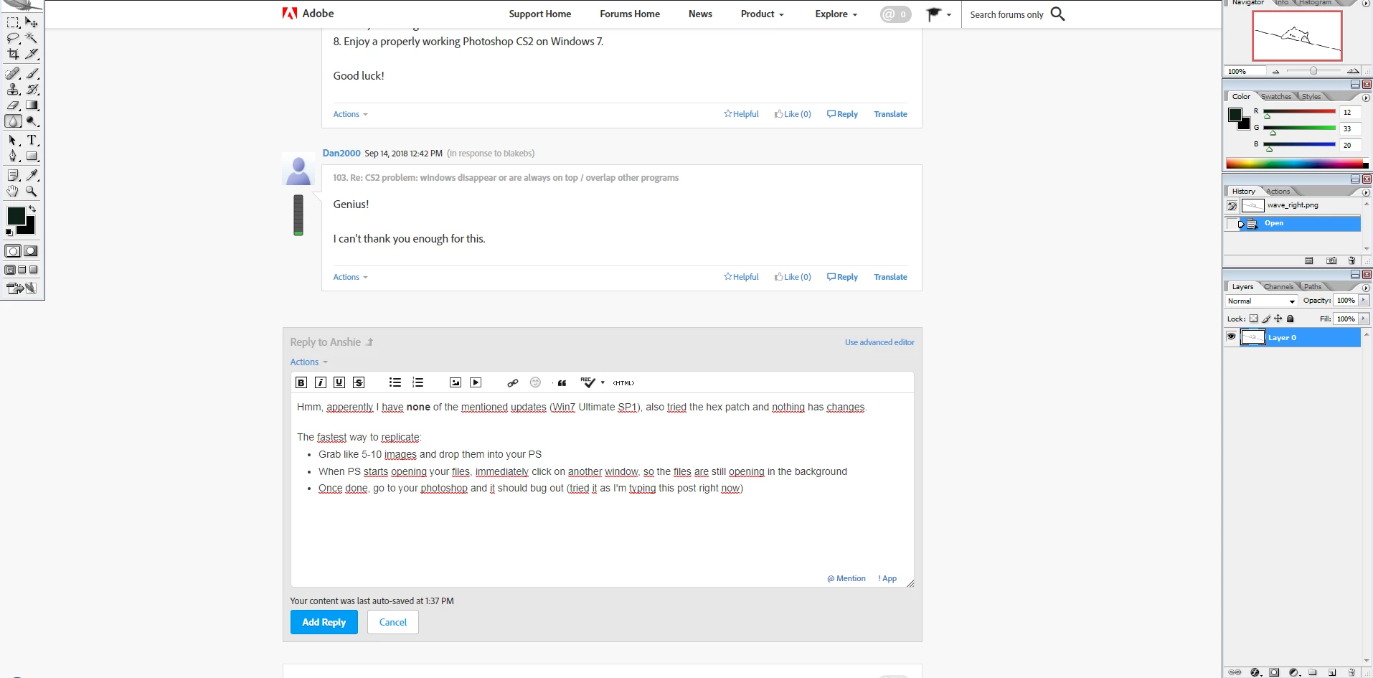Click the Add Reply button
1373x678 pixels.
324,622
